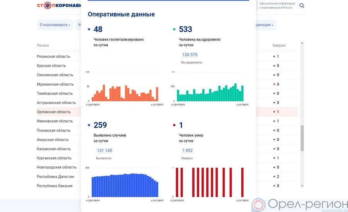The image size is (348, 212).
Task: Click the 131 145 Выявлено badge
Action: point(104,151)
